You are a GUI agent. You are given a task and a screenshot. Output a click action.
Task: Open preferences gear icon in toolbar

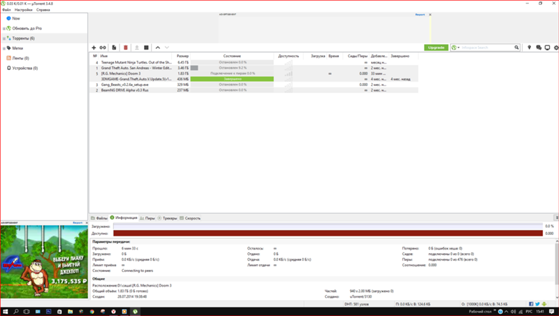point(556,48)
